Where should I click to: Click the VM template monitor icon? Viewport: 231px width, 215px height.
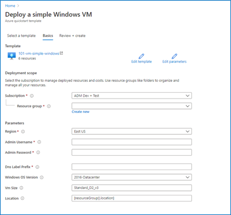click(x=12, y=55)
